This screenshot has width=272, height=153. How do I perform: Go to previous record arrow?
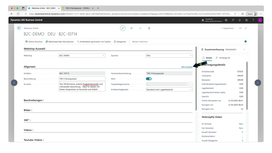14,83
